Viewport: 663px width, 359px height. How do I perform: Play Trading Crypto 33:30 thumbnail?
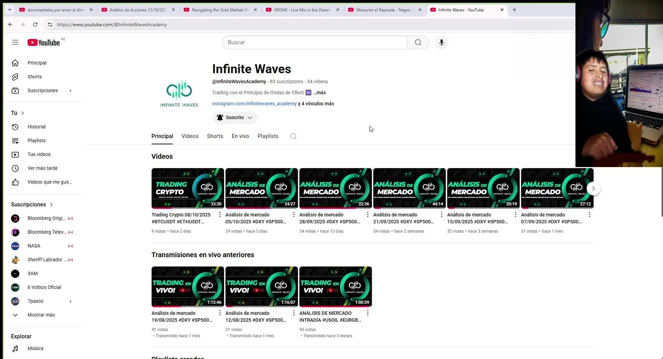tap(188, 188)
